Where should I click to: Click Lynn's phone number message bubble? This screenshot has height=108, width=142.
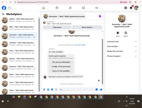[x=66, y=77]
